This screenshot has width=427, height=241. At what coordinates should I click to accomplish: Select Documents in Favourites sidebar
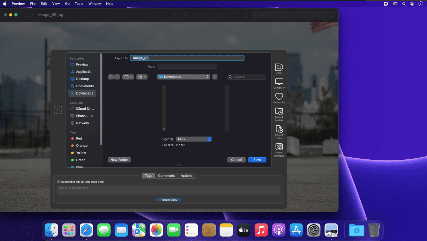(82, 86)
